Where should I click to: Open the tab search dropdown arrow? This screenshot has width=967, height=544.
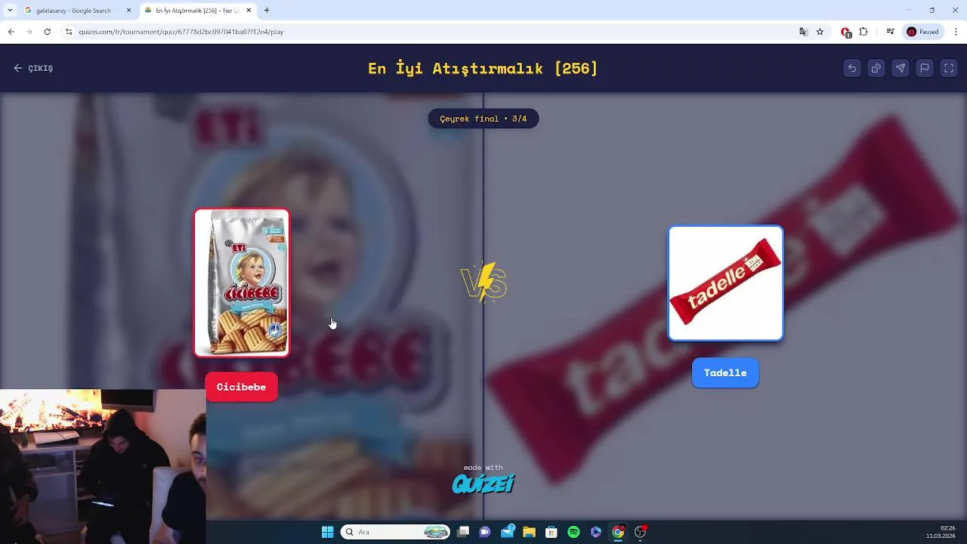10,11
